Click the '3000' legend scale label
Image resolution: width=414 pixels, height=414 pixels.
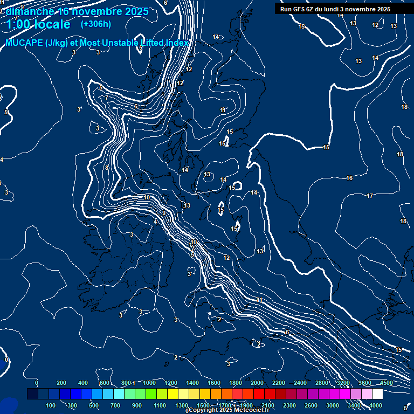pos(333,405)
